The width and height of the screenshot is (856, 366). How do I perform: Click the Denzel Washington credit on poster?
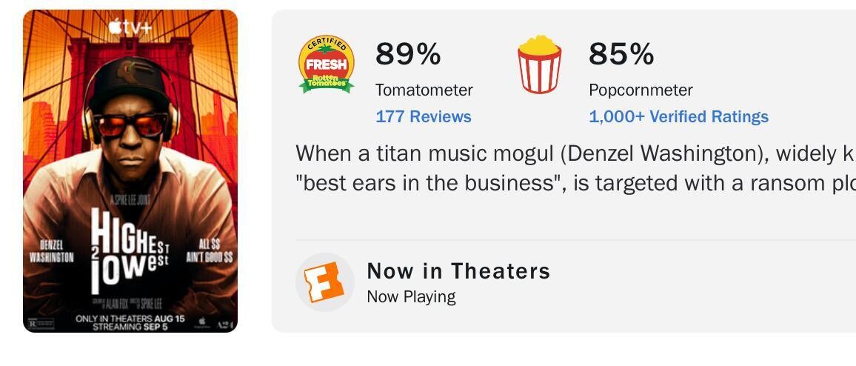click(52, 251)
